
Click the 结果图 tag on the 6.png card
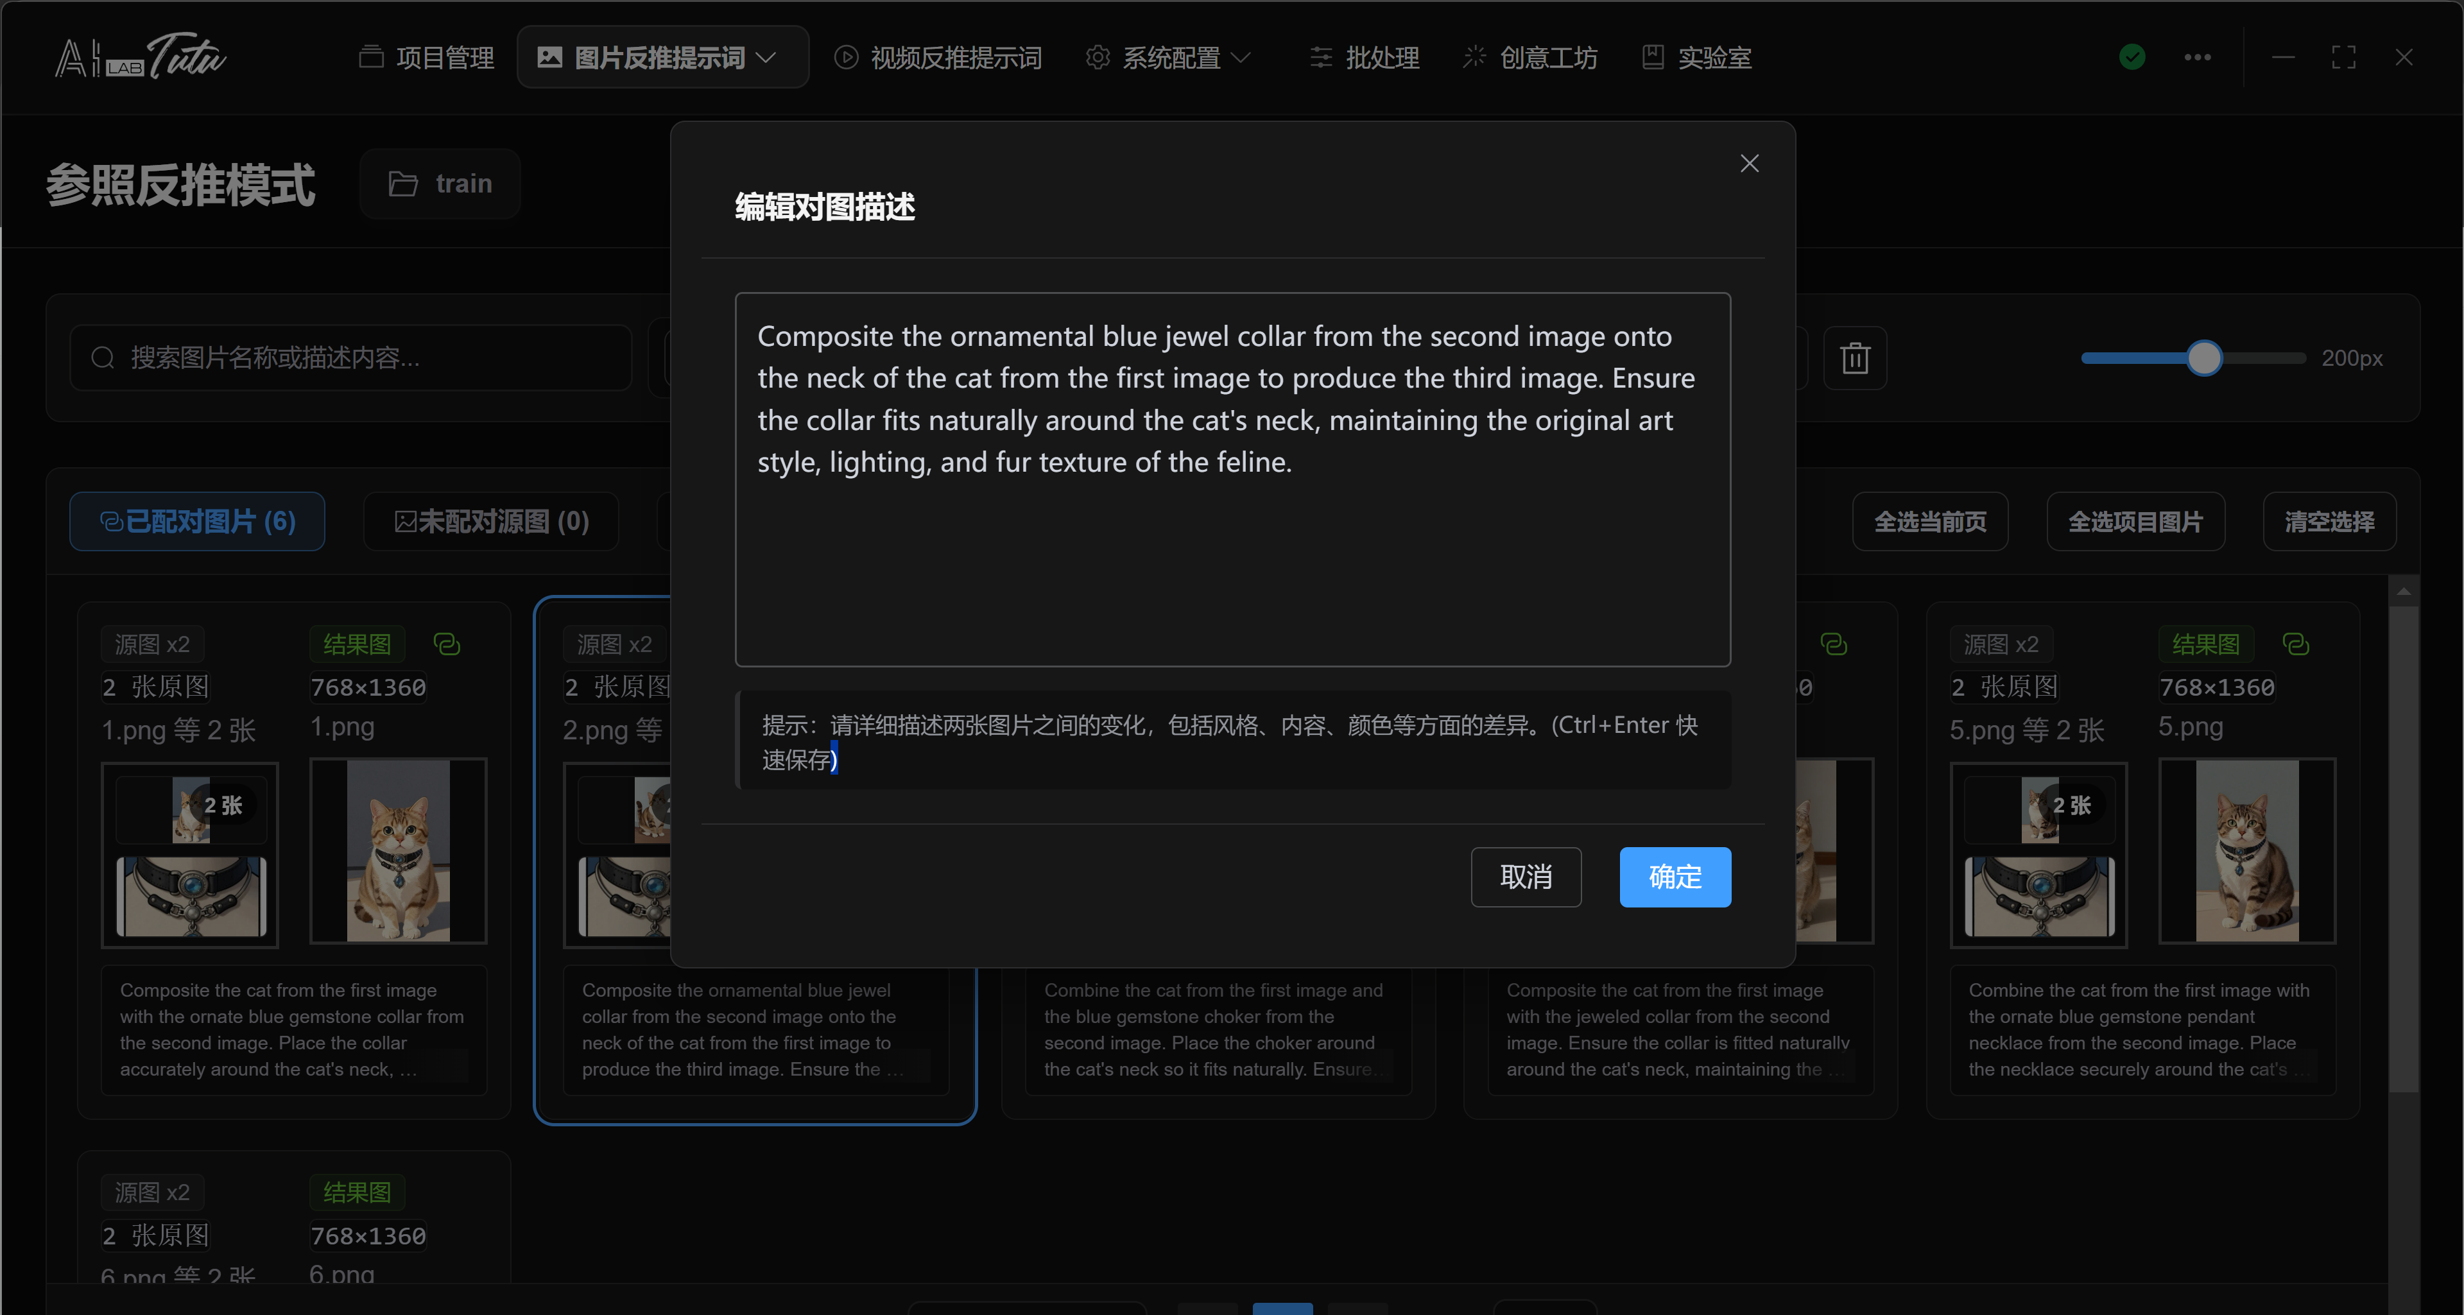357,1192
